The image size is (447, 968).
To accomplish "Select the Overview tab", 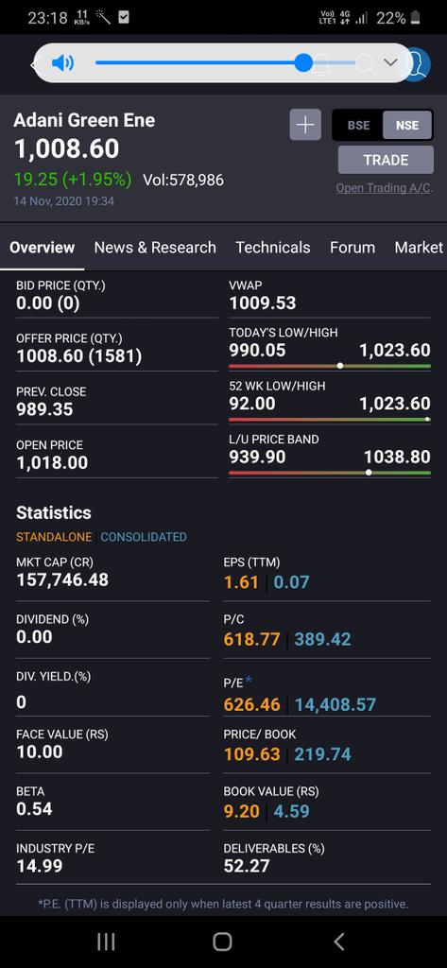I will [42, 248].
